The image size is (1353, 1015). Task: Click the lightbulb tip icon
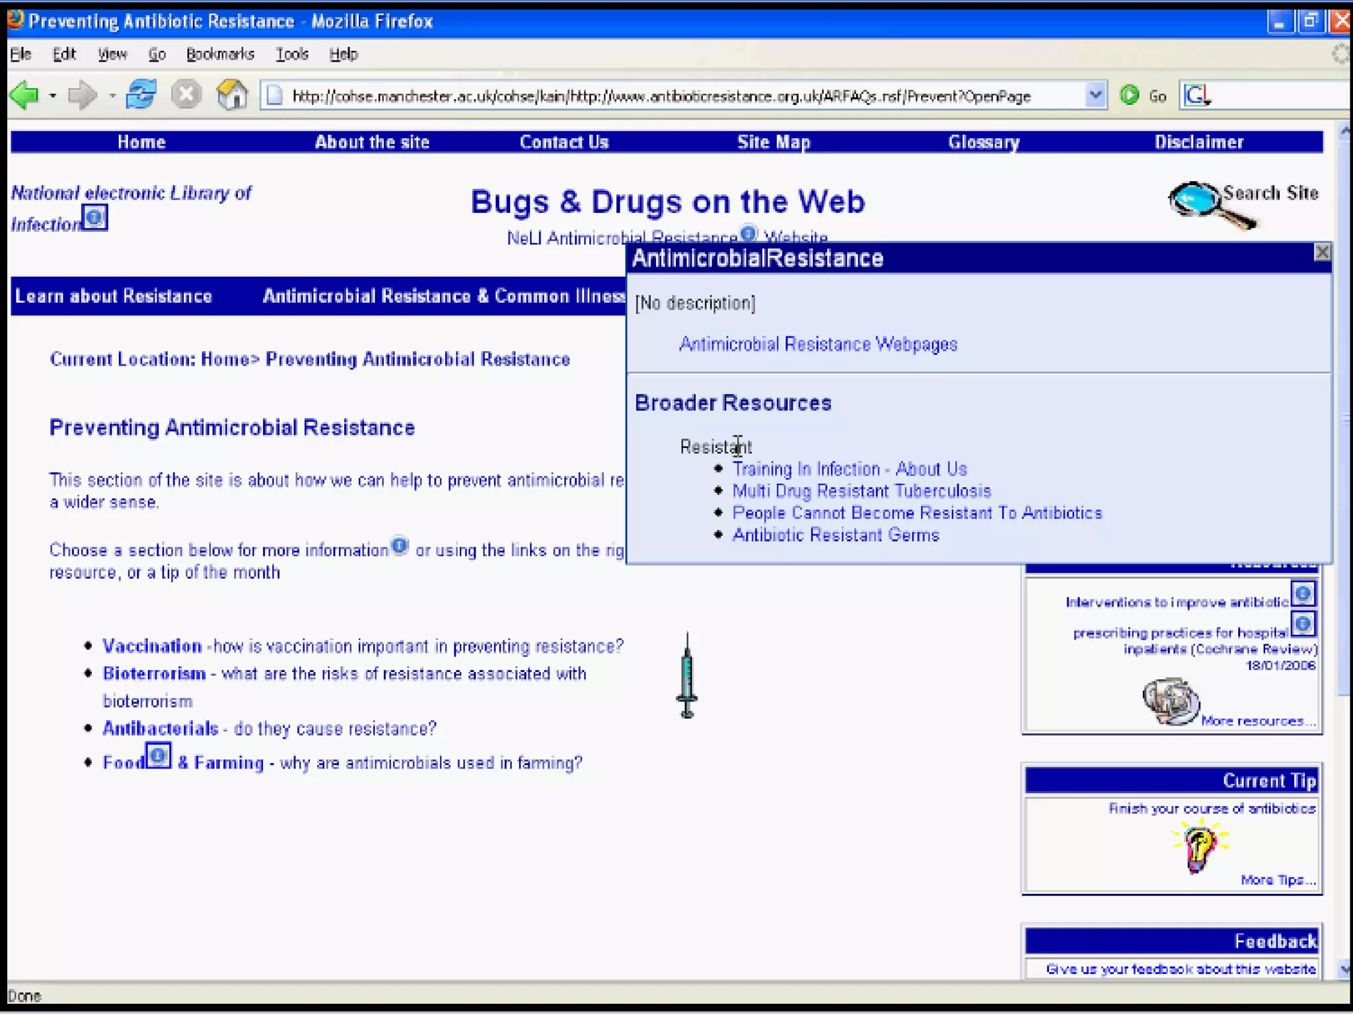click(1199, 847)
